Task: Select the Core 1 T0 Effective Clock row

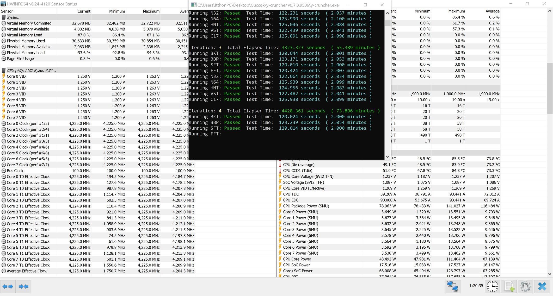Action: [x=97, y=188]
